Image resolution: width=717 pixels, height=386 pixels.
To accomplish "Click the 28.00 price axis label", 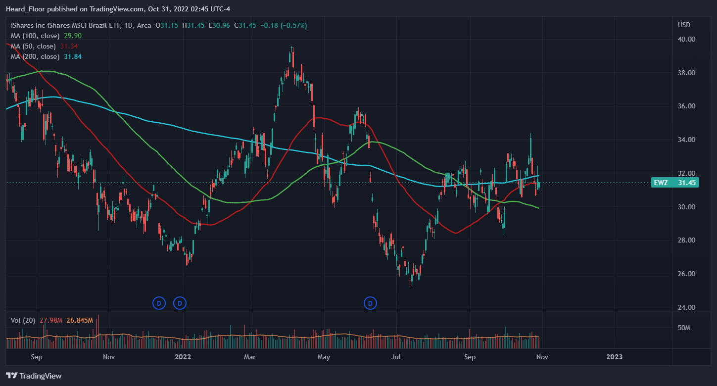I will point(686,240).
